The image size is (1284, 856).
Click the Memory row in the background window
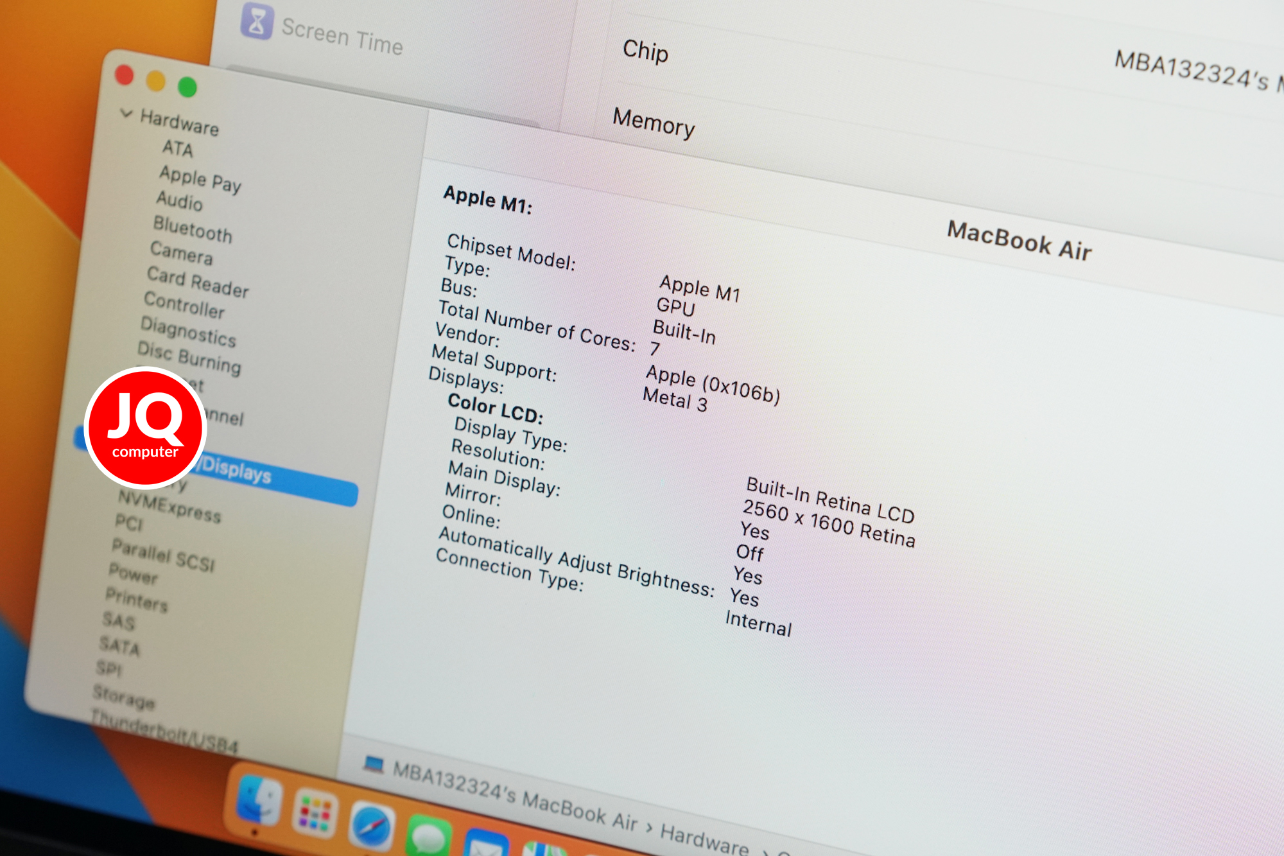click(x=654, y=122)
